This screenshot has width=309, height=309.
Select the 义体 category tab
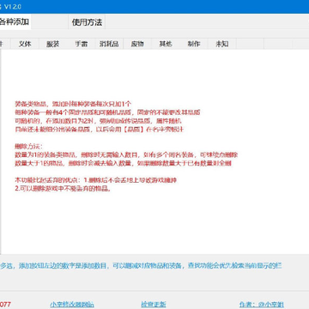pos(25,44)
